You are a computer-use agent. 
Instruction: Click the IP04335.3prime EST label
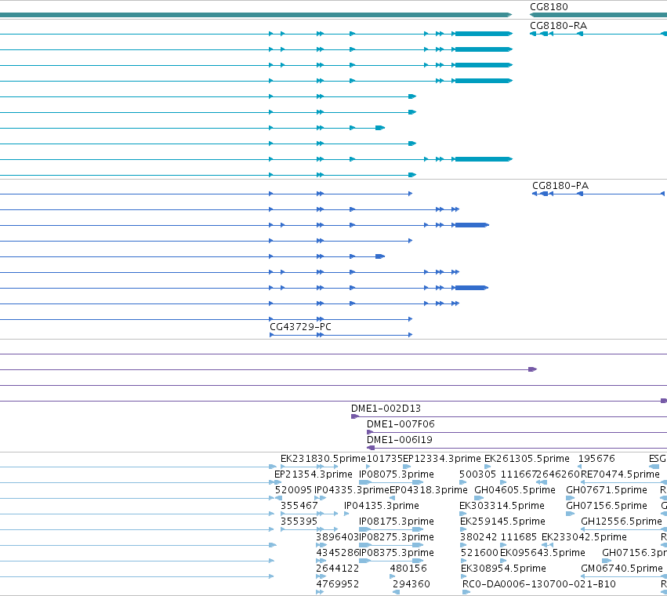click(x=352, y=490)
